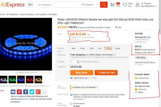The image size is (161, 107).
Task: Open the categories hamburger menu
Action: (x=30, y=5)
